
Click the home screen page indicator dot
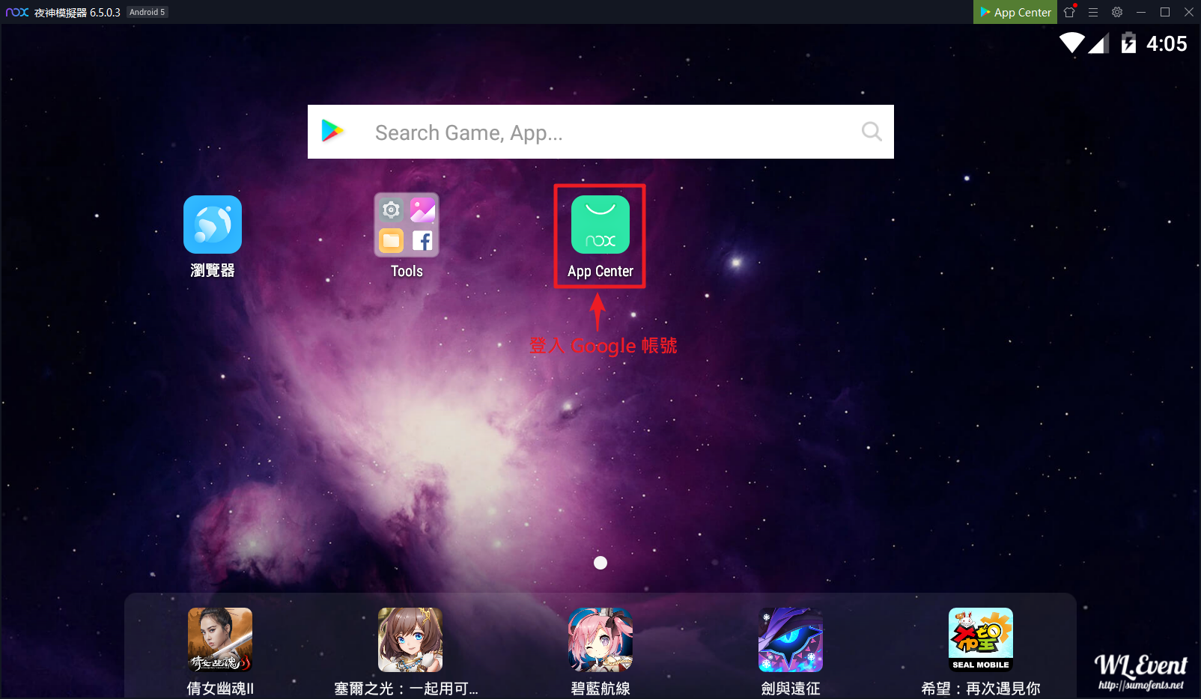click(x=600, y=563)
